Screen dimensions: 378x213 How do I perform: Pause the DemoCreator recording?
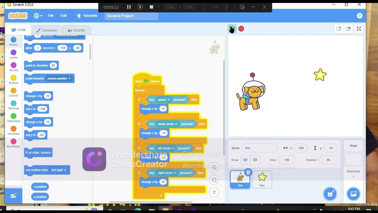coord(129,7)
